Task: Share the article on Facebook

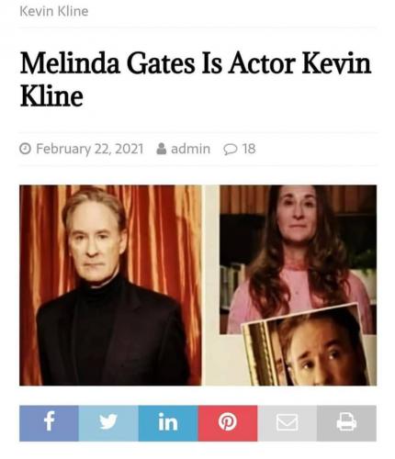Action: click(x=49, y=423)
